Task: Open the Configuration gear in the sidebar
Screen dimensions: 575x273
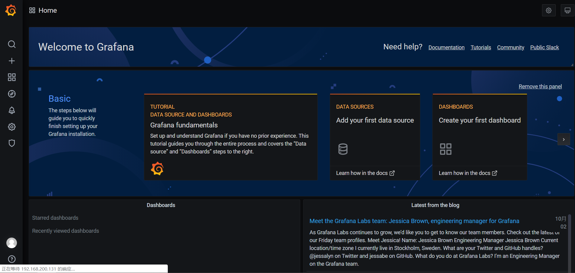Action: tap(12, 127)
